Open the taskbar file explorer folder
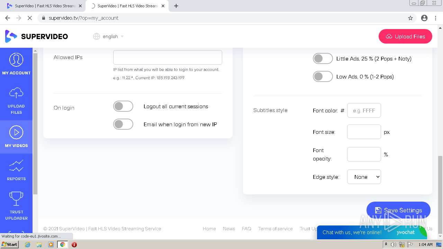Screen dimensions: 443x249 tap(39, 245)
